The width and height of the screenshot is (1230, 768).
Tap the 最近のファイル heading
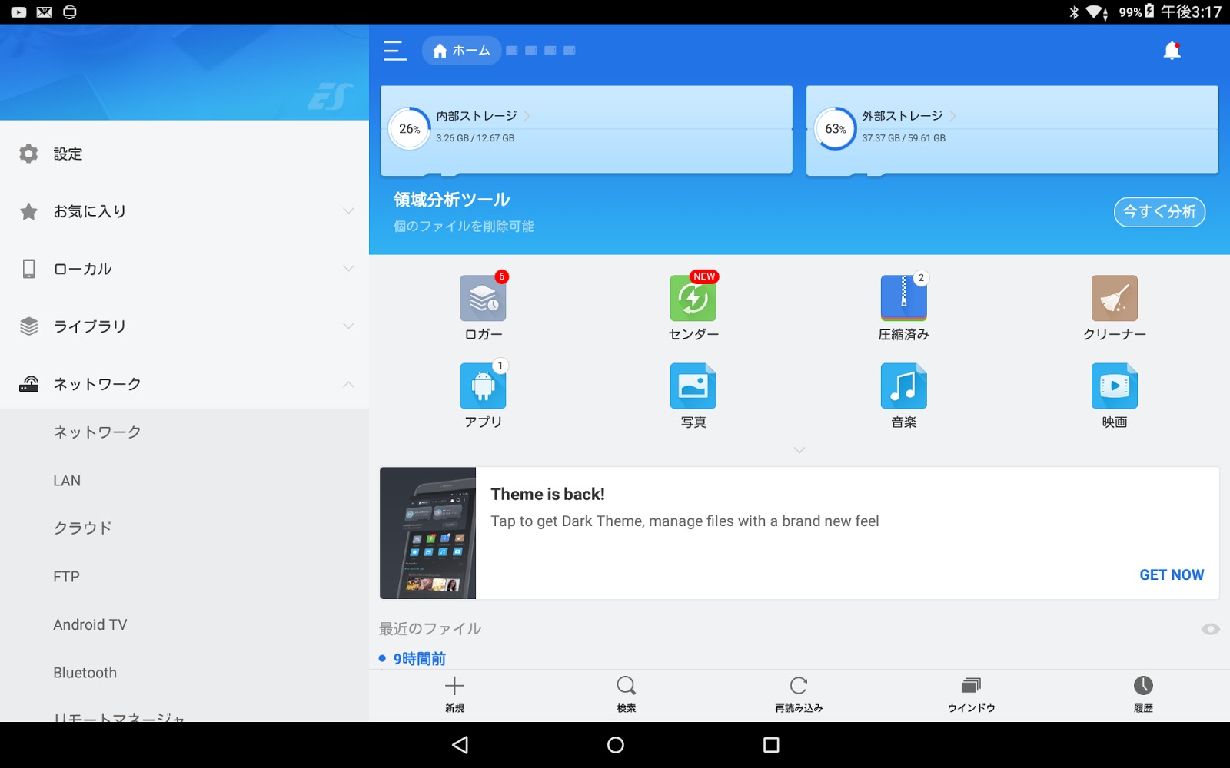(430, 629)
